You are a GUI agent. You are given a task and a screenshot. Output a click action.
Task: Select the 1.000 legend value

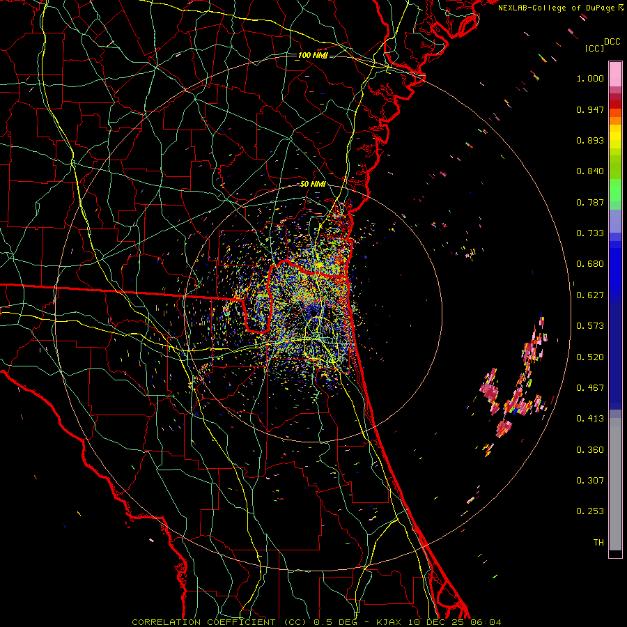590,78
